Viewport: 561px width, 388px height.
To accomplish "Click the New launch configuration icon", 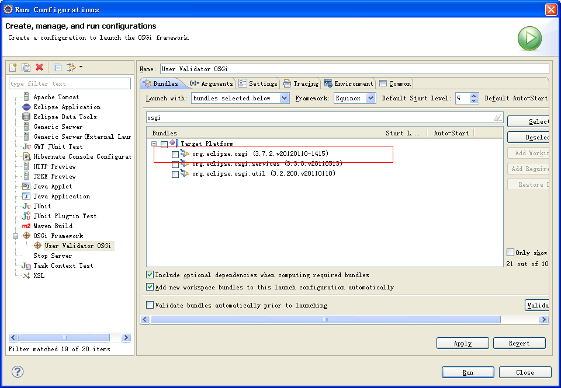I will click(13, 67).
